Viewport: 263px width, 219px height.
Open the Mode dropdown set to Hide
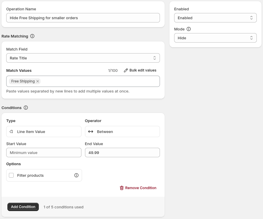pos(215,38)
